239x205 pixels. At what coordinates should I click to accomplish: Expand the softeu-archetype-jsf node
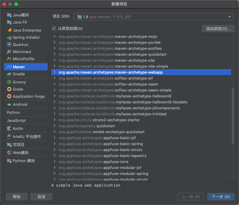coord(55,78)
